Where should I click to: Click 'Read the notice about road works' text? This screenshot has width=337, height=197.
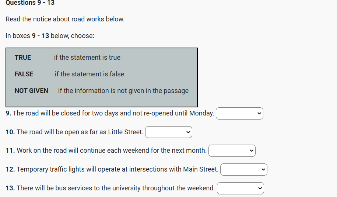point(65,19)
